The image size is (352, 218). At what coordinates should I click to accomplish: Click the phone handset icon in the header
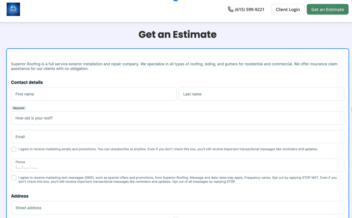pos(230,9)
